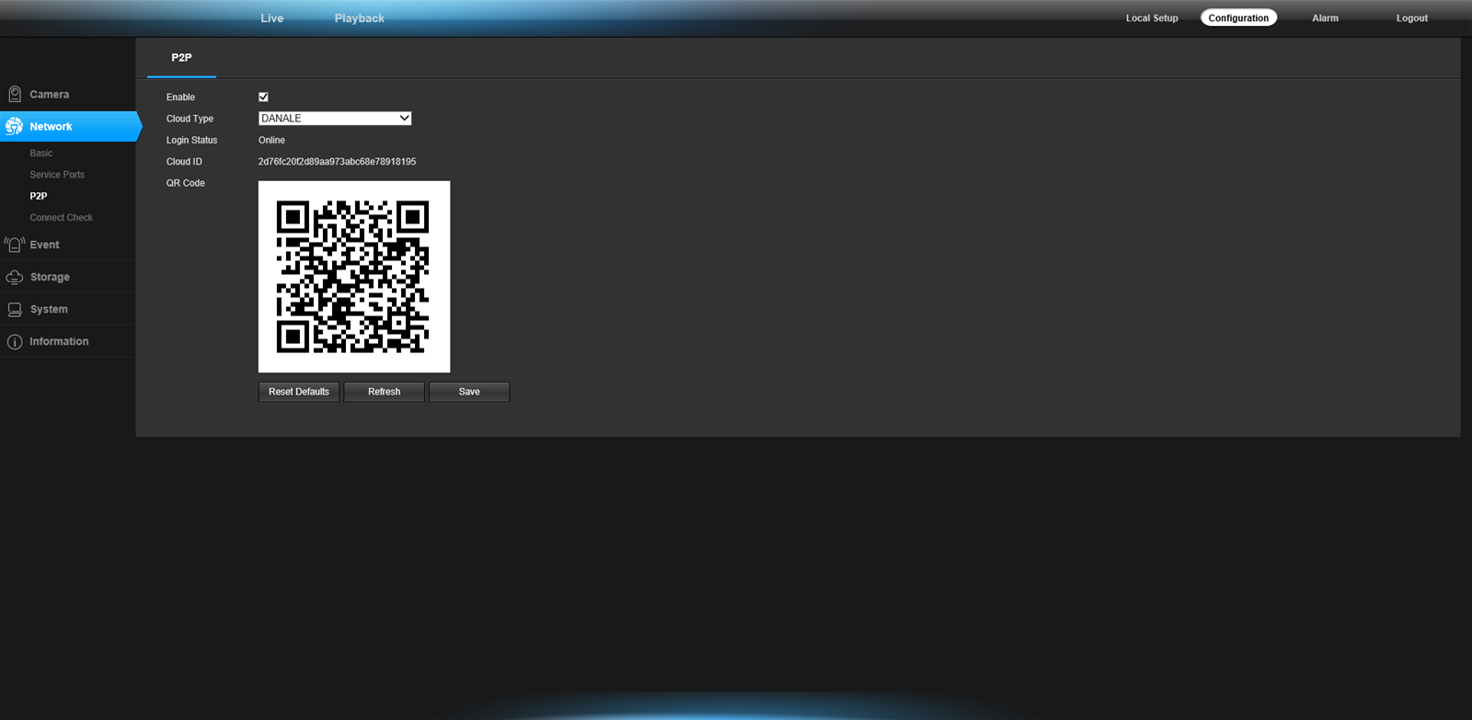This screenshot has height=720, width=1472.
Task: Open the Basic network settings
Action: (x=41, y=154)
